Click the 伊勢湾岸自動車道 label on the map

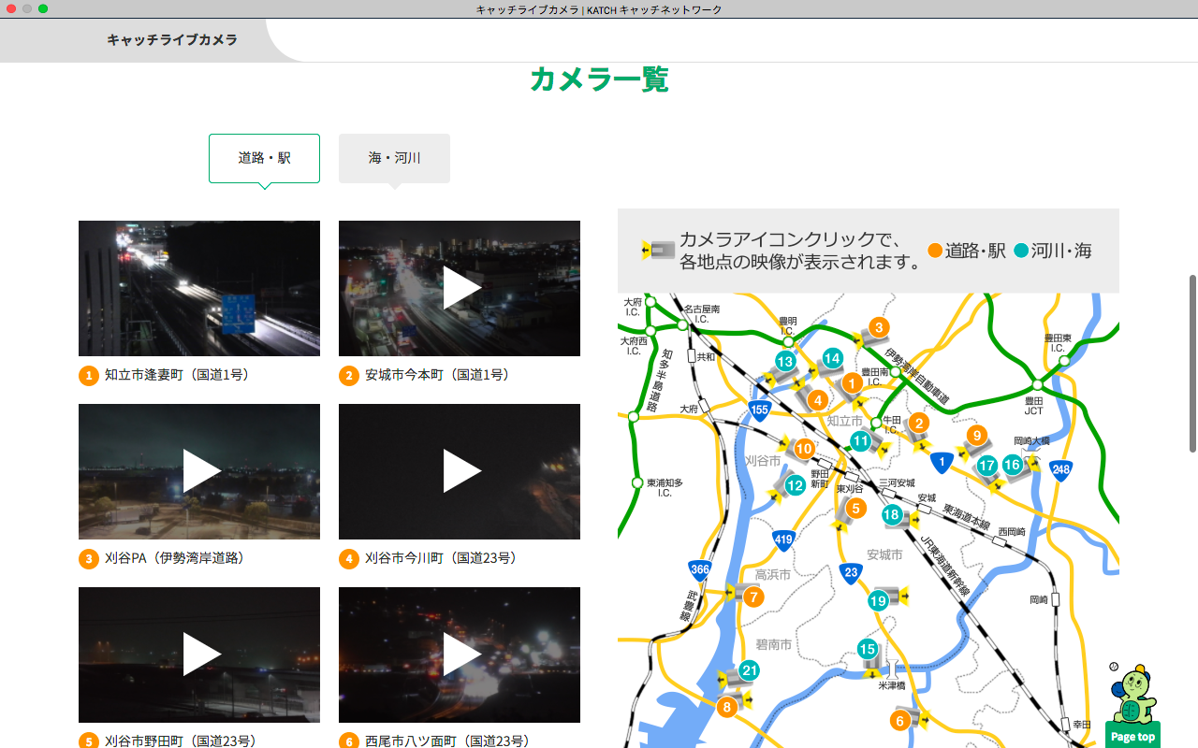coord(917,375)
